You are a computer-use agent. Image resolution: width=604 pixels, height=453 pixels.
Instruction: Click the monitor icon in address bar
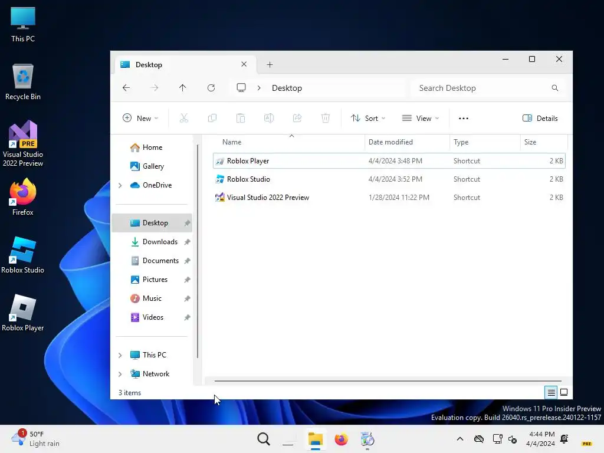(x=241, y=88)
